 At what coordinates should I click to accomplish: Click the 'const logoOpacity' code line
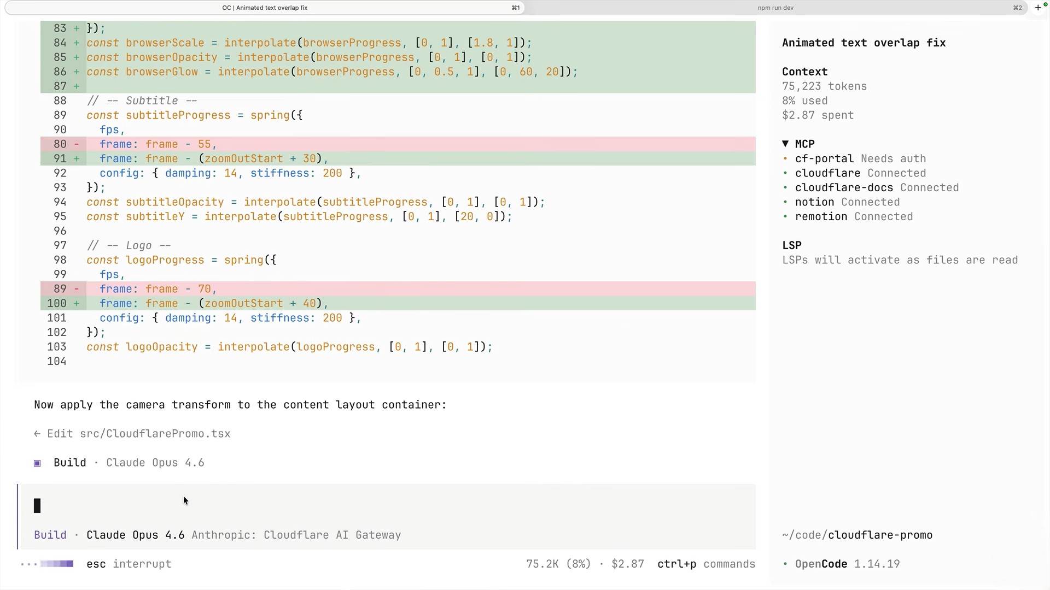click(x=289, y=347)
